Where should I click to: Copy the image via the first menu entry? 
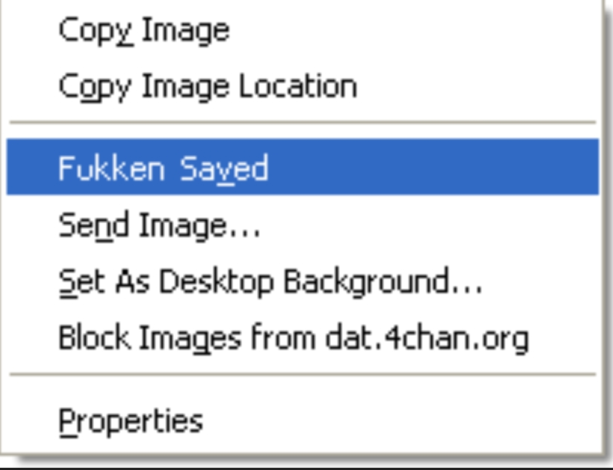[x=303, y=30]
